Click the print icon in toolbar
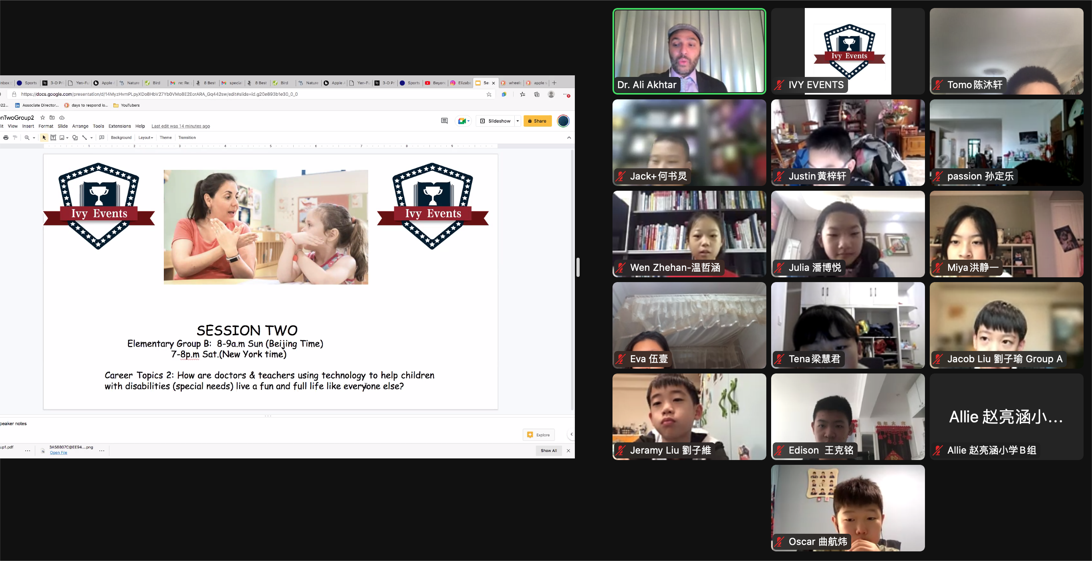The height and width of the screenshot is (561, 1092). tap(6, 138)
